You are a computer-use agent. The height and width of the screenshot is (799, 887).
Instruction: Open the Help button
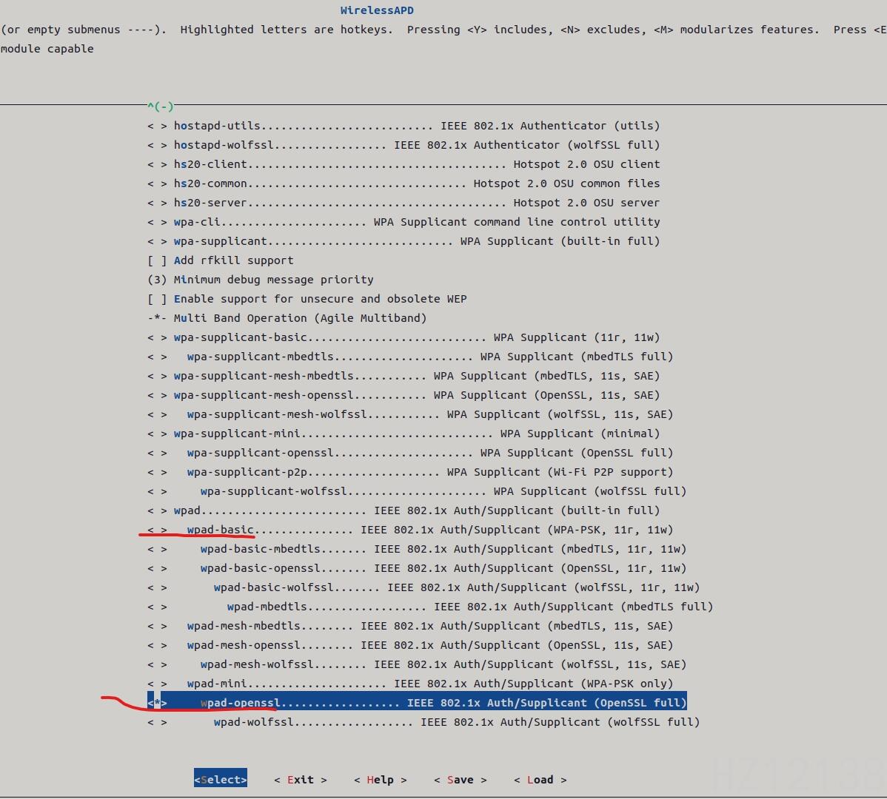(380, 779)
